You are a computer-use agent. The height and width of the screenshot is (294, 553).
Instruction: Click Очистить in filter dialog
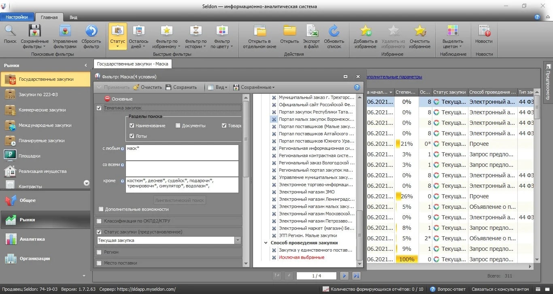click(x=147, y=87)
